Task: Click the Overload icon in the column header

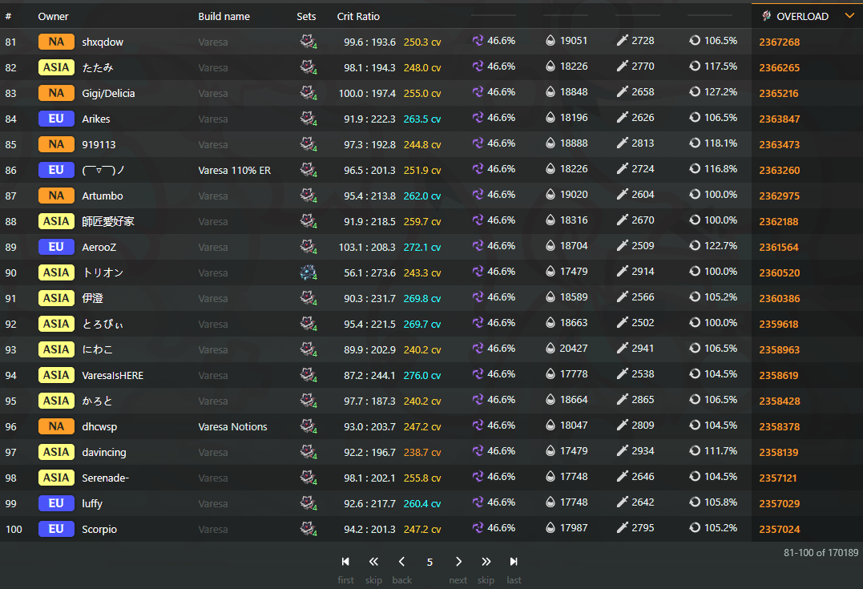Action: pos(767,16)
